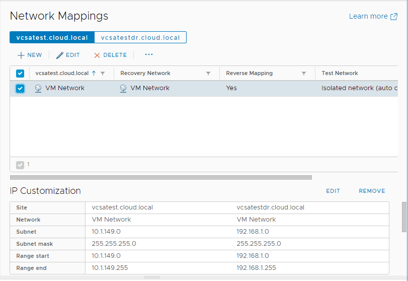Screen dimensions: 408x281
Task: Click EDIT in IP Customization section
Action: [333, 191]
